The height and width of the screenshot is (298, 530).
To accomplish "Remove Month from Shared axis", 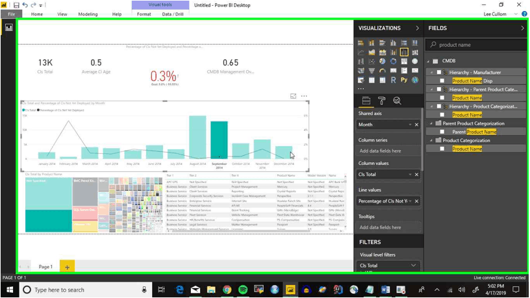I will (x=417, y=125).
